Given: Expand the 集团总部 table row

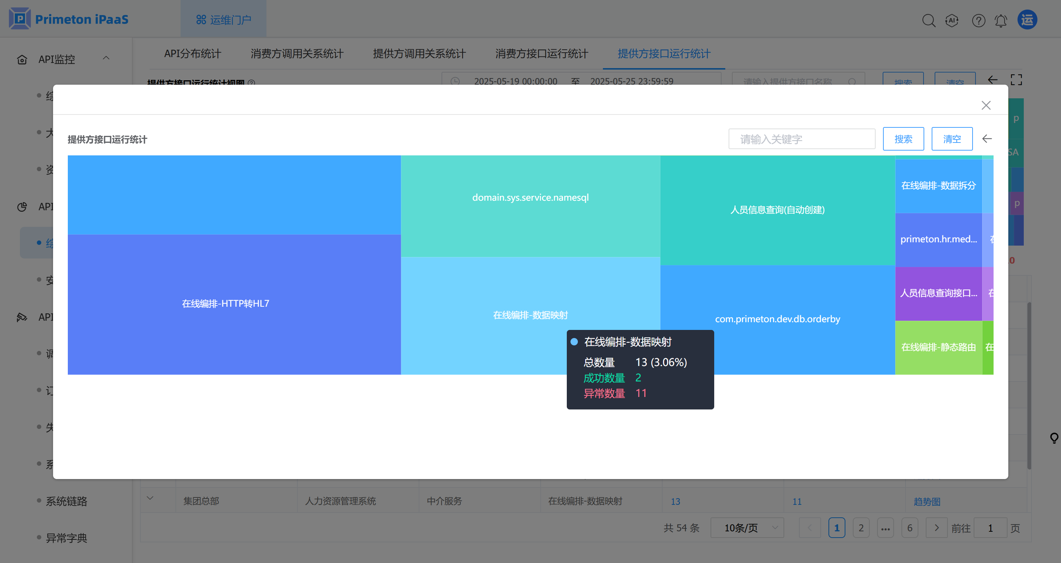Looking at the screenshot, I should [150, 499].
